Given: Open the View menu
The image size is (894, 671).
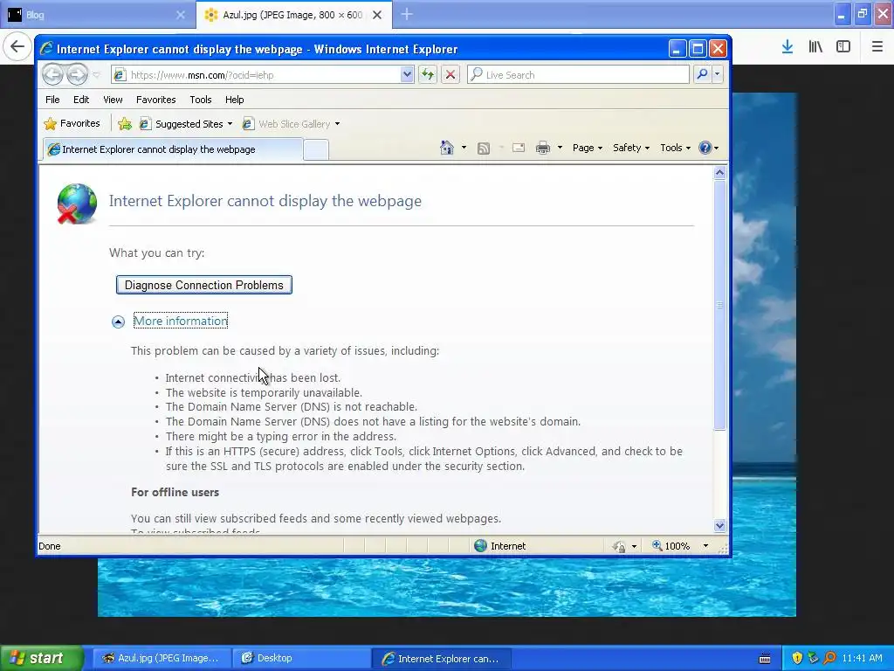Looking at the screenshot, I should pos(113,100).
